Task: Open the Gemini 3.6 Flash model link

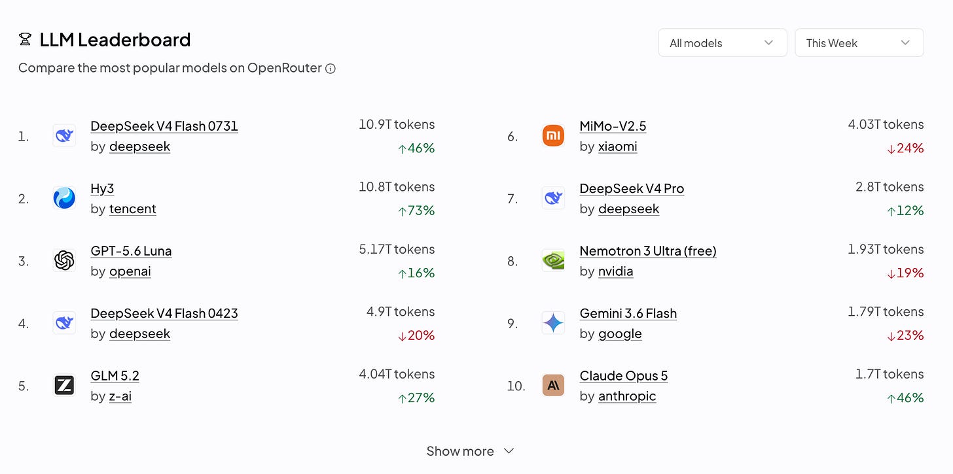Action: pos(628,313)
